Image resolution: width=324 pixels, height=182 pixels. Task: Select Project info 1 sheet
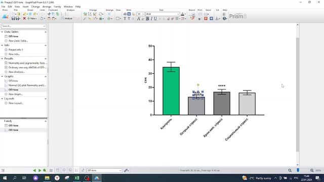click(16, 50)
